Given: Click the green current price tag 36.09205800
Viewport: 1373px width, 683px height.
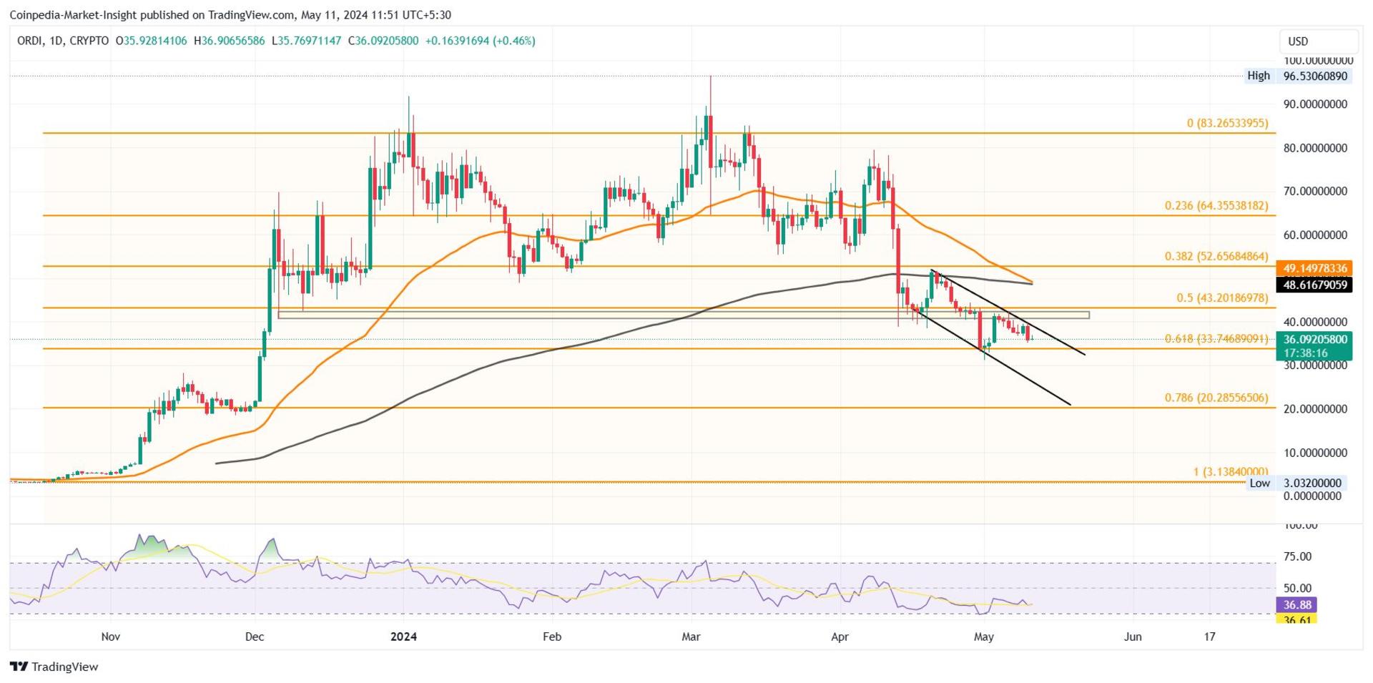Looking at the screenshot, I should click(1314, 340).
